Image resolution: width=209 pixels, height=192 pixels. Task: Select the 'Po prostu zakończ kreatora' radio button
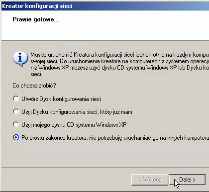point(16,137)
